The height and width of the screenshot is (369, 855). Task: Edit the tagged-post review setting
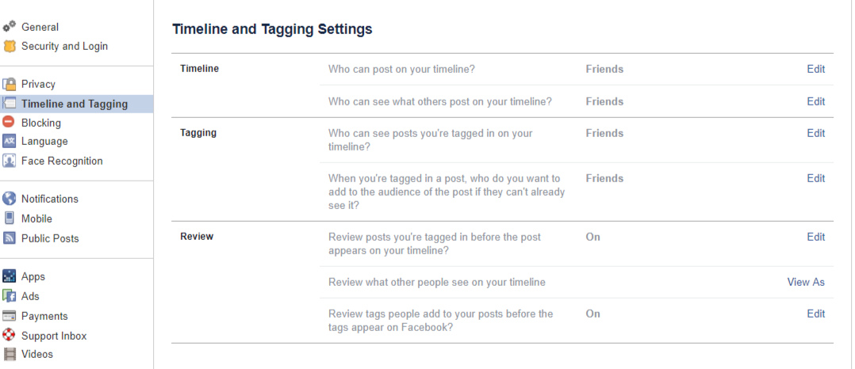[815, 237]
